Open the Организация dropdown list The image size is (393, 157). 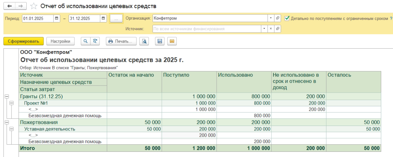point(271,18)
